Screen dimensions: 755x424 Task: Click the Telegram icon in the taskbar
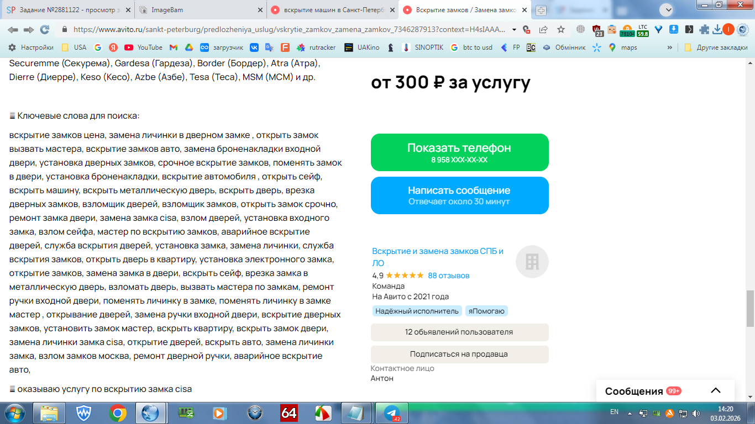(392, 413)
